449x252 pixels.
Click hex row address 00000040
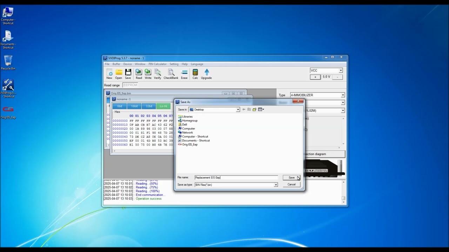[x=120, y=137]
